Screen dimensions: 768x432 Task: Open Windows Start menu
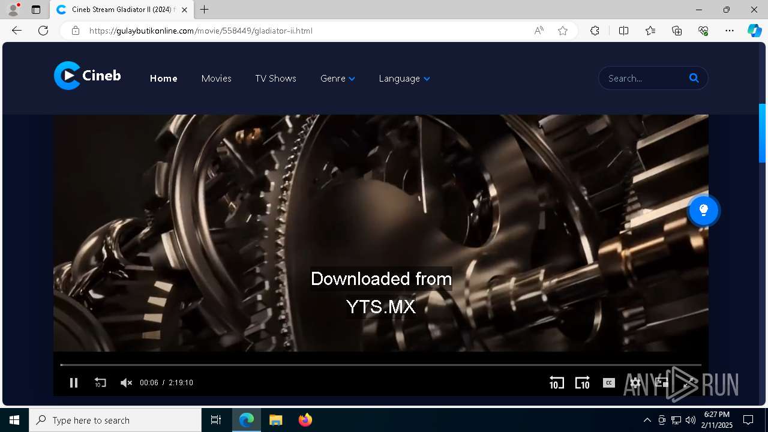point(14,420)
